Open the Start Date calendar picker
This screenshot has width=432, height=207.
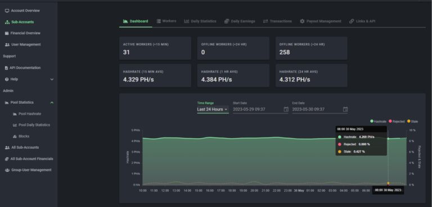pyautogui.click(x=286, y=109)
